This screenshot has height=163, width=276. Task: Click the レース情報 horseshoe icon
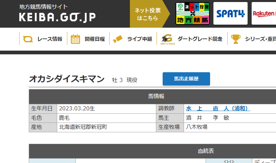(x=28, y=39)
